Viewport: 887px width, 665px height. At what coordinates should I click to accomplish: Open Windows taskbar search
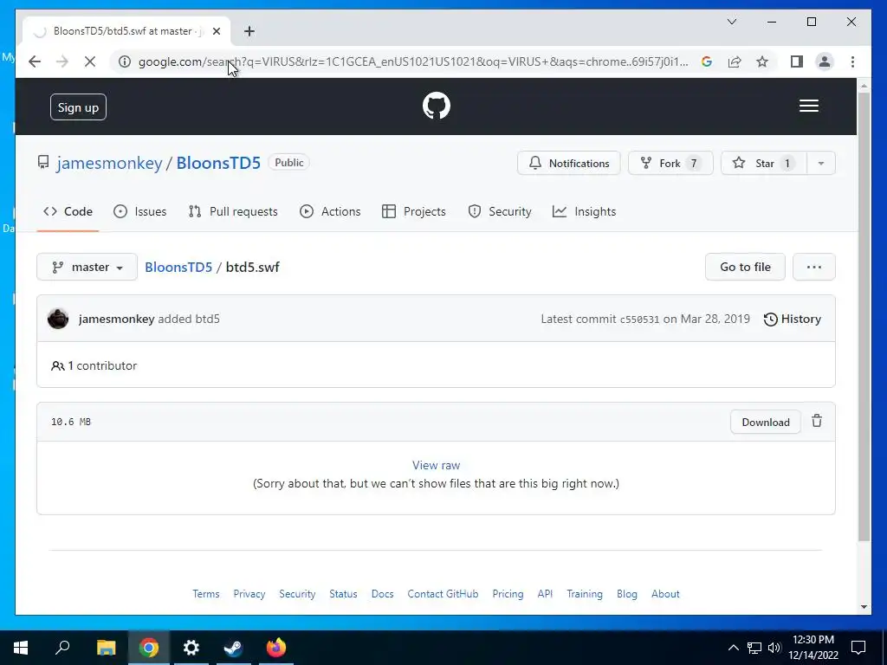(62, 648)
